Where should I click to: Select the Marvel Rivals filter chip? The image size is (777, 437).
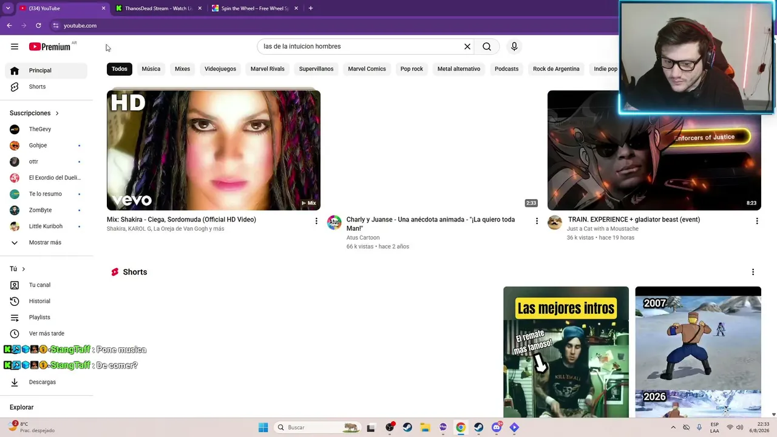point(268,69)
